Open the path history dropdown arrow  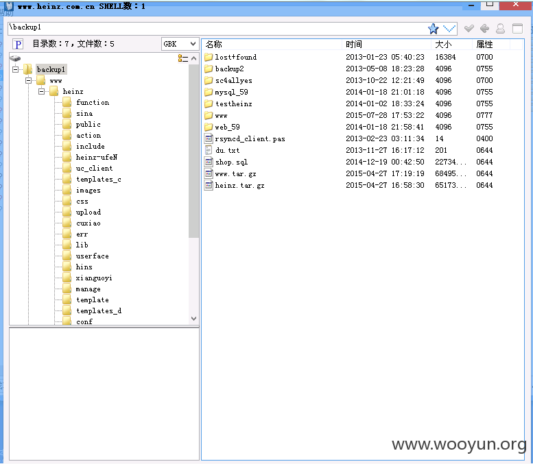click(x=449, y=29)
